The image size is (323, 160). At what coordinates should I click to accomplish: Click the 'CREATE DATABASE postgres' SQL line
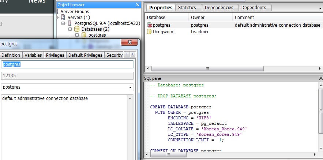[x=180, y=107]
